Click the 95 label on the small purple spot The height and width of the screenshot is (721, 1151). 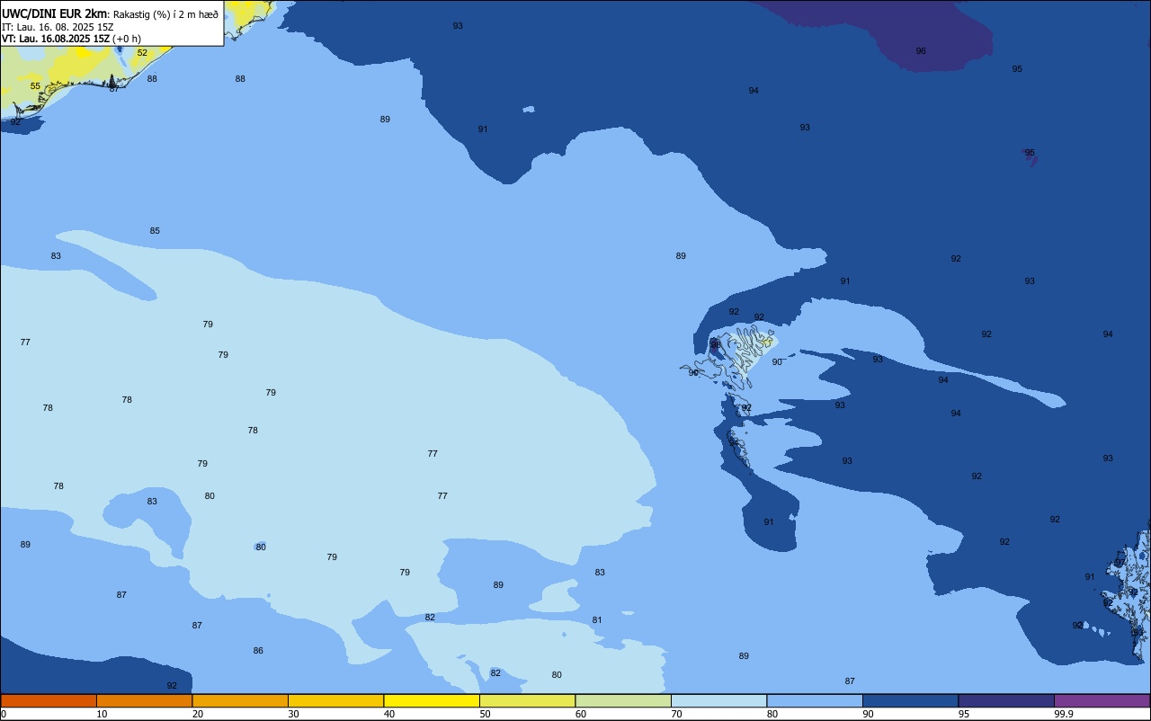[1030, 153]
